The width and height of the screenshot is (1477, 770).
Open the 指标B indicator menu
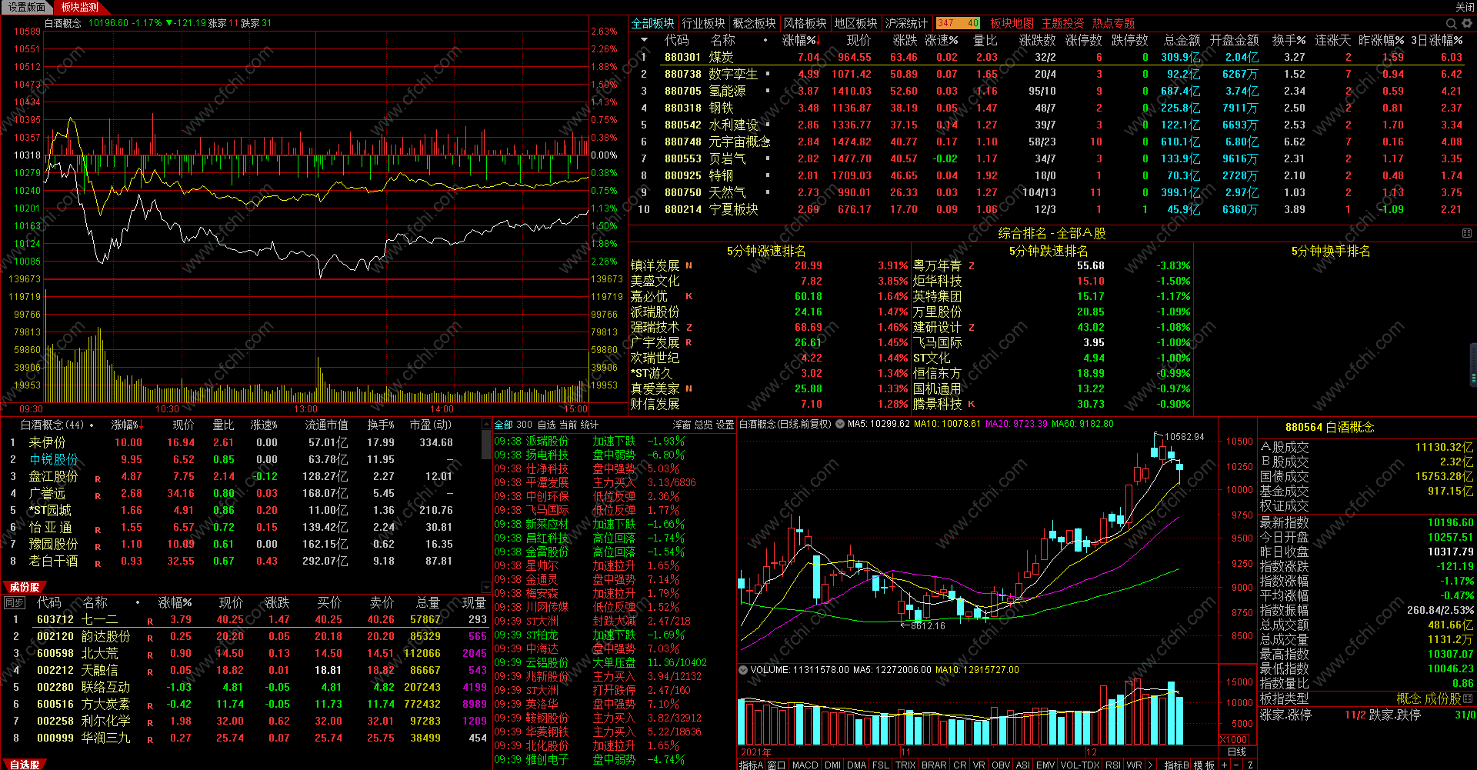pos(1177,765)
